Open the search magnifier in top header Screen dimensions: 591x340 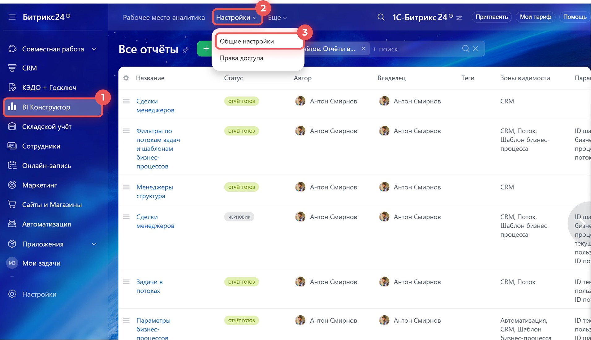[x=381, y=17]
